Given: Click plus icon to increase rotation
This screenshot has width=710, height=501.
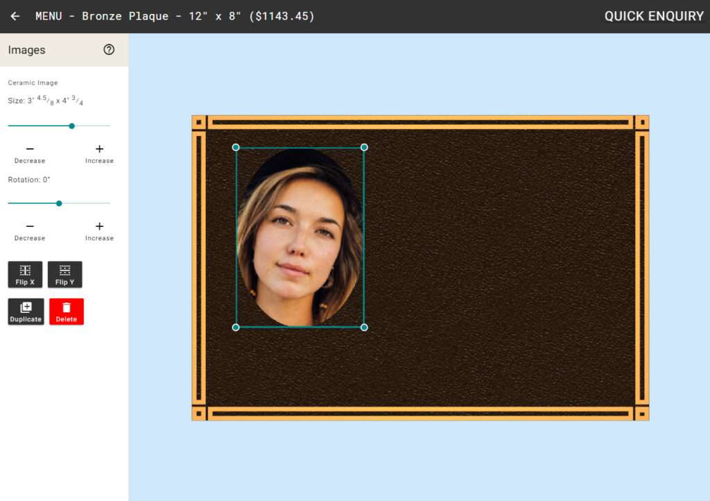Looking at the screenshot, I should (99, 227).
